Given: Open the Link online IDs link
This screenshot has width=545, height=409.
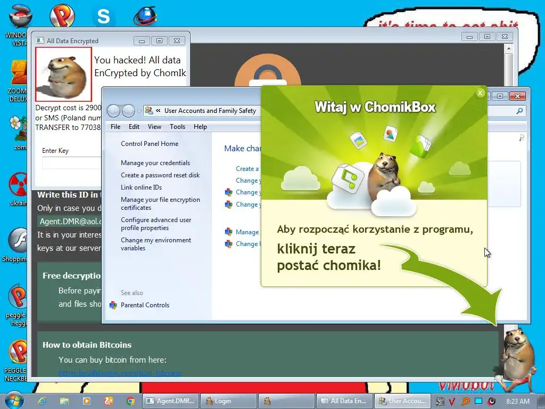Looking at the screenshot, I should pos(141,187).
